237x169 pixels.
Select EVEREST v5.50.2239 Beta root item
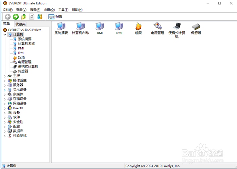[25, 30]
